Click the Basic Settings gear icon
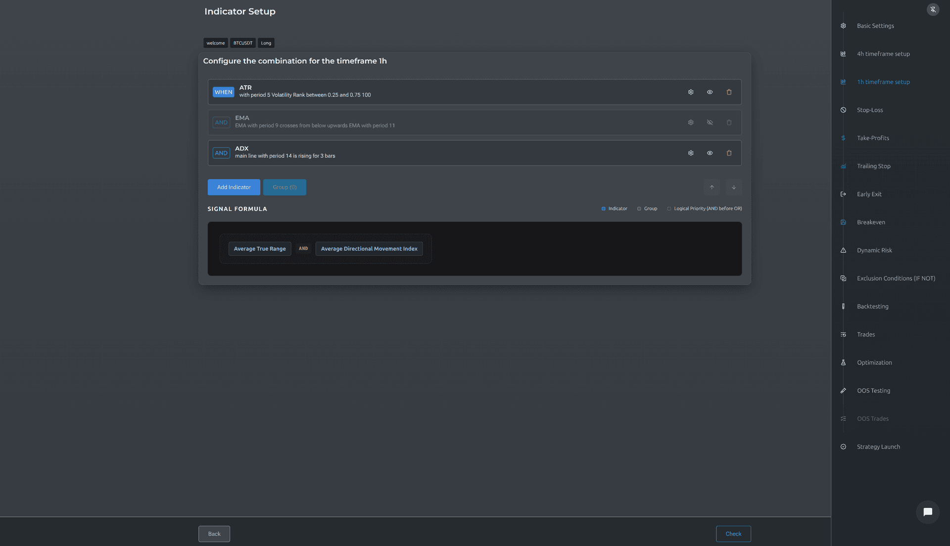The height and width of the screenshot is (546, 950). coord(843,26)
